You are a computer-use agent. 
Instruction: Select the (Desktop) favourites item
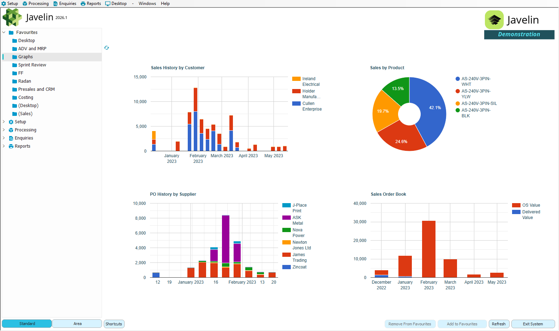point(28,106)
